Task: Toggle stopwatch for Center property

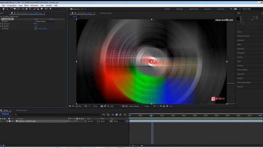Action: coord(2,28)
